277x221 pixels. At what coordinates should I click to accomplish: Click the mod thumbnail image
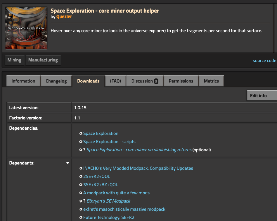click(26, 28)
